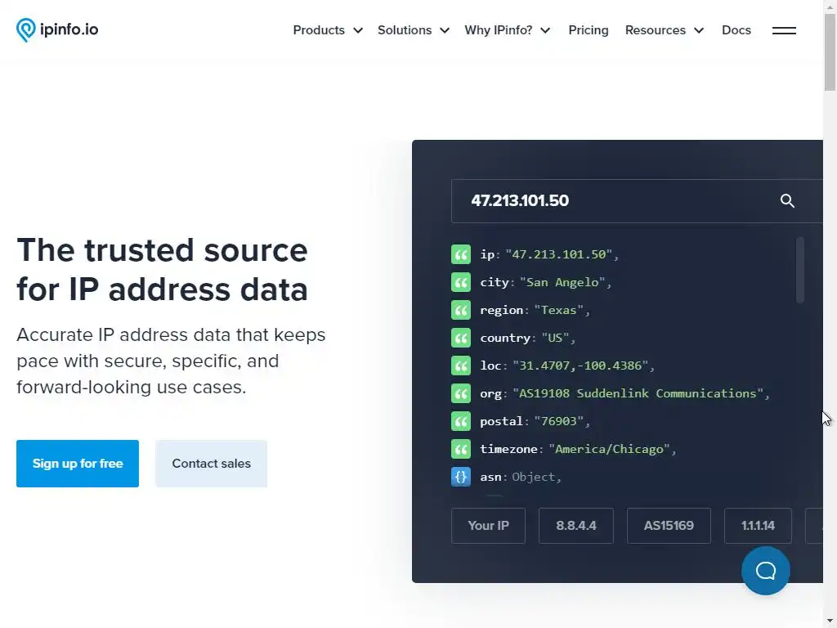This screenshot has height=628, width=837.
Task: Expand the Products dropdown chevron
Action: coord(358,30)
